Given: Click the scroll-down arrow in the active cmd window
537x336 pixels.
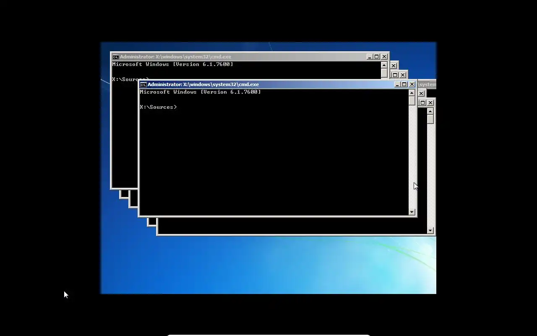Looking at the screenshot, I should [x=412, y=212].
